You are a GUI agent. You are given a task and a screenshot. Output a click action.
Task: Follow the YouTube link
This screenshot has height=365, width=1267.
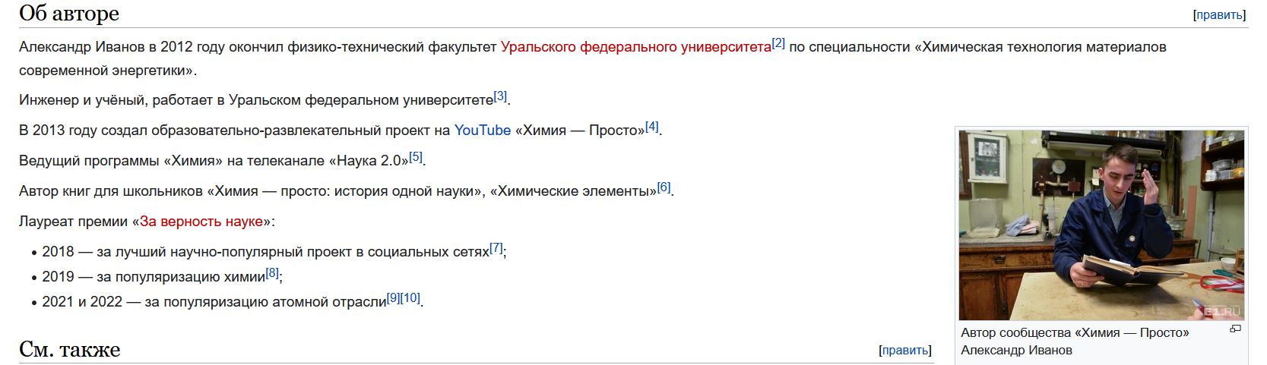coord(483,131)
